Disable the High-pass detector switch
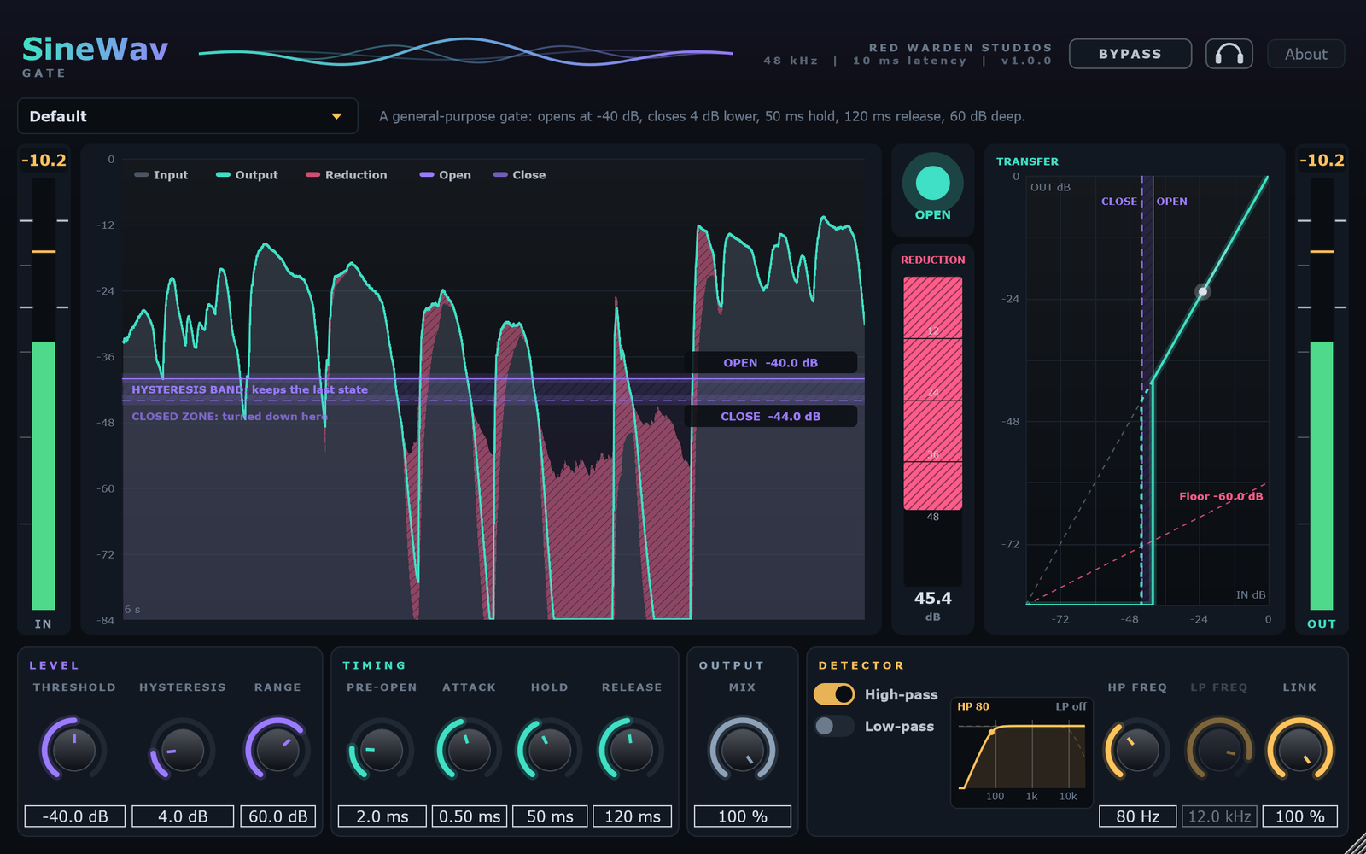The width and height of the screenshot is (1366, 854). [x=834, y=694]
